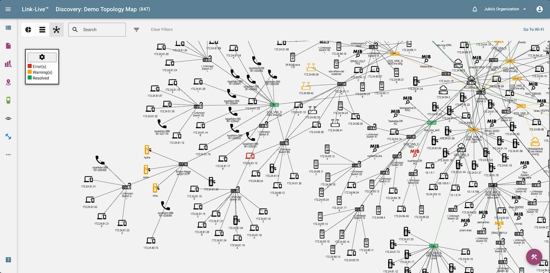Screen dimensions: 550x273
Task: Select the pie chart view icon
Action: coord(28,29)
